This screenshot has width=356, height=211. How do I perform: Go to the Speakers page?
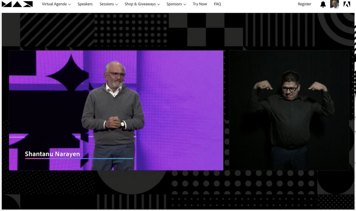[85, 4]
